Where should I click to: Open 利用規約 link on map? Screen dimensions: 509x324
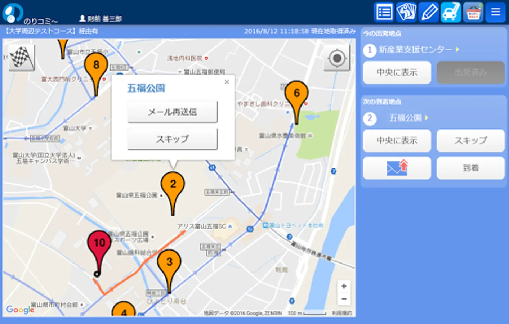(x=342, y=313)
